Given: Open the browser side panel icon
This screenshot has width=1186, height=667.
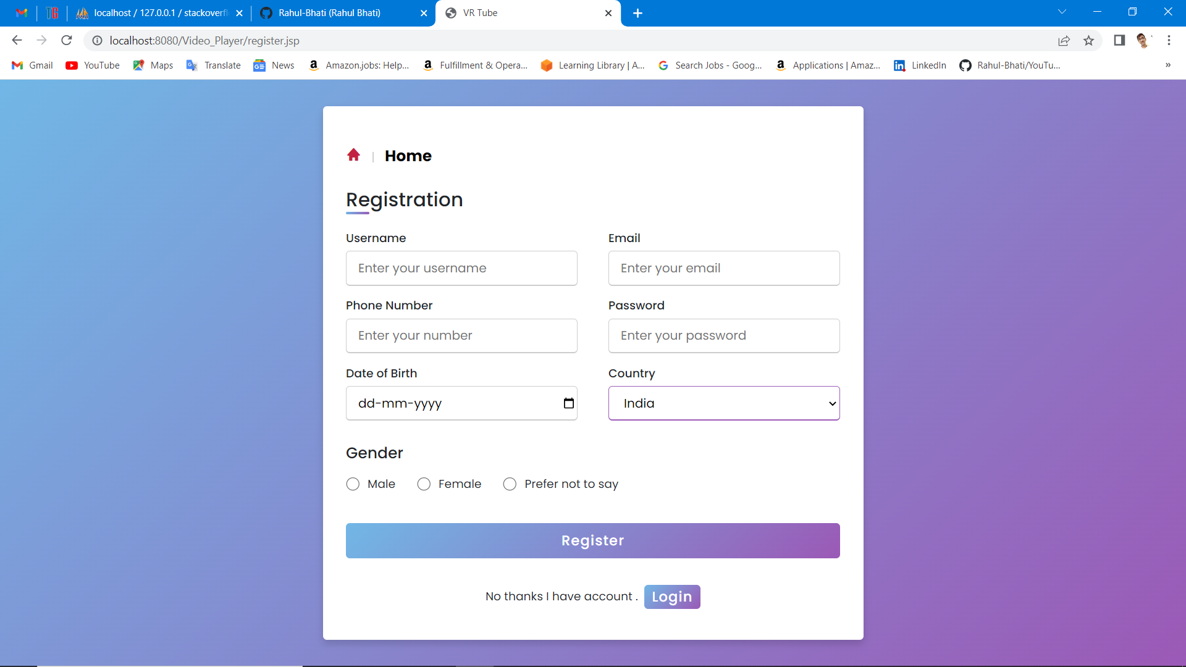Looking at the screenshot, I should [1119, 41].
